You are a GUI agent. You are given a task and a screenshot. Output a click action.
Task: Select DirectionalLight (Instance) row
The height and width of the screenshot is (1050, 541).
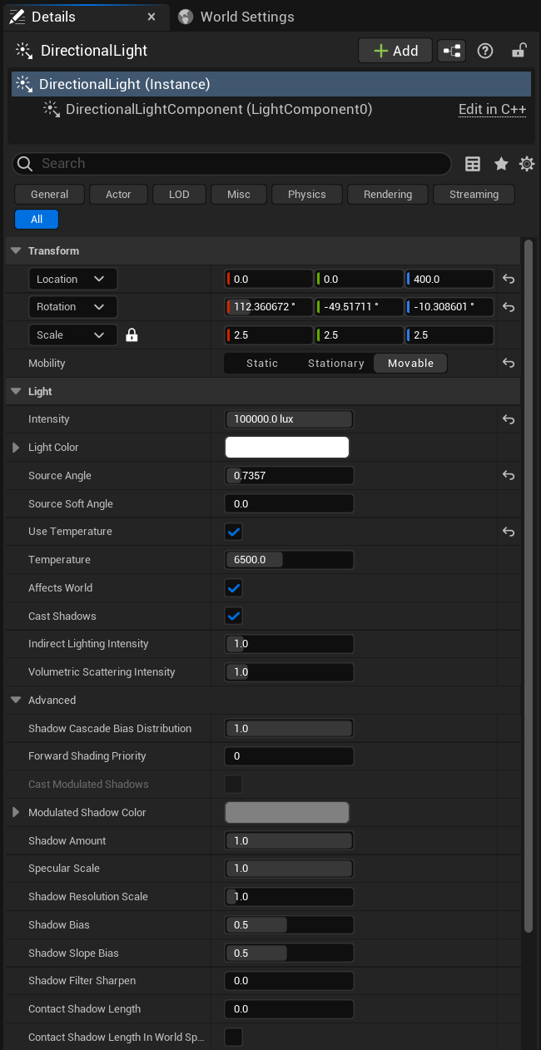271,84
